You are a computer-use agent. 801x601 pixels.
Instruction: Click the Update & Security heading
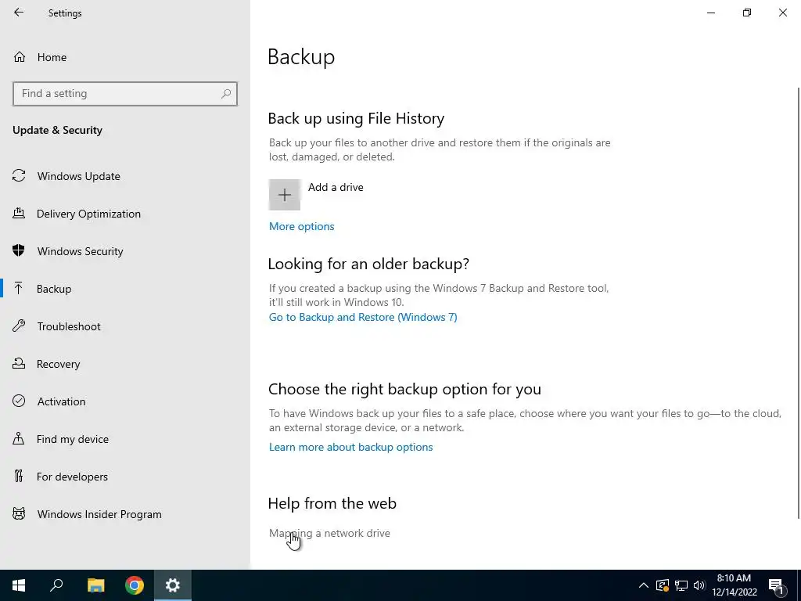(57, 130)
